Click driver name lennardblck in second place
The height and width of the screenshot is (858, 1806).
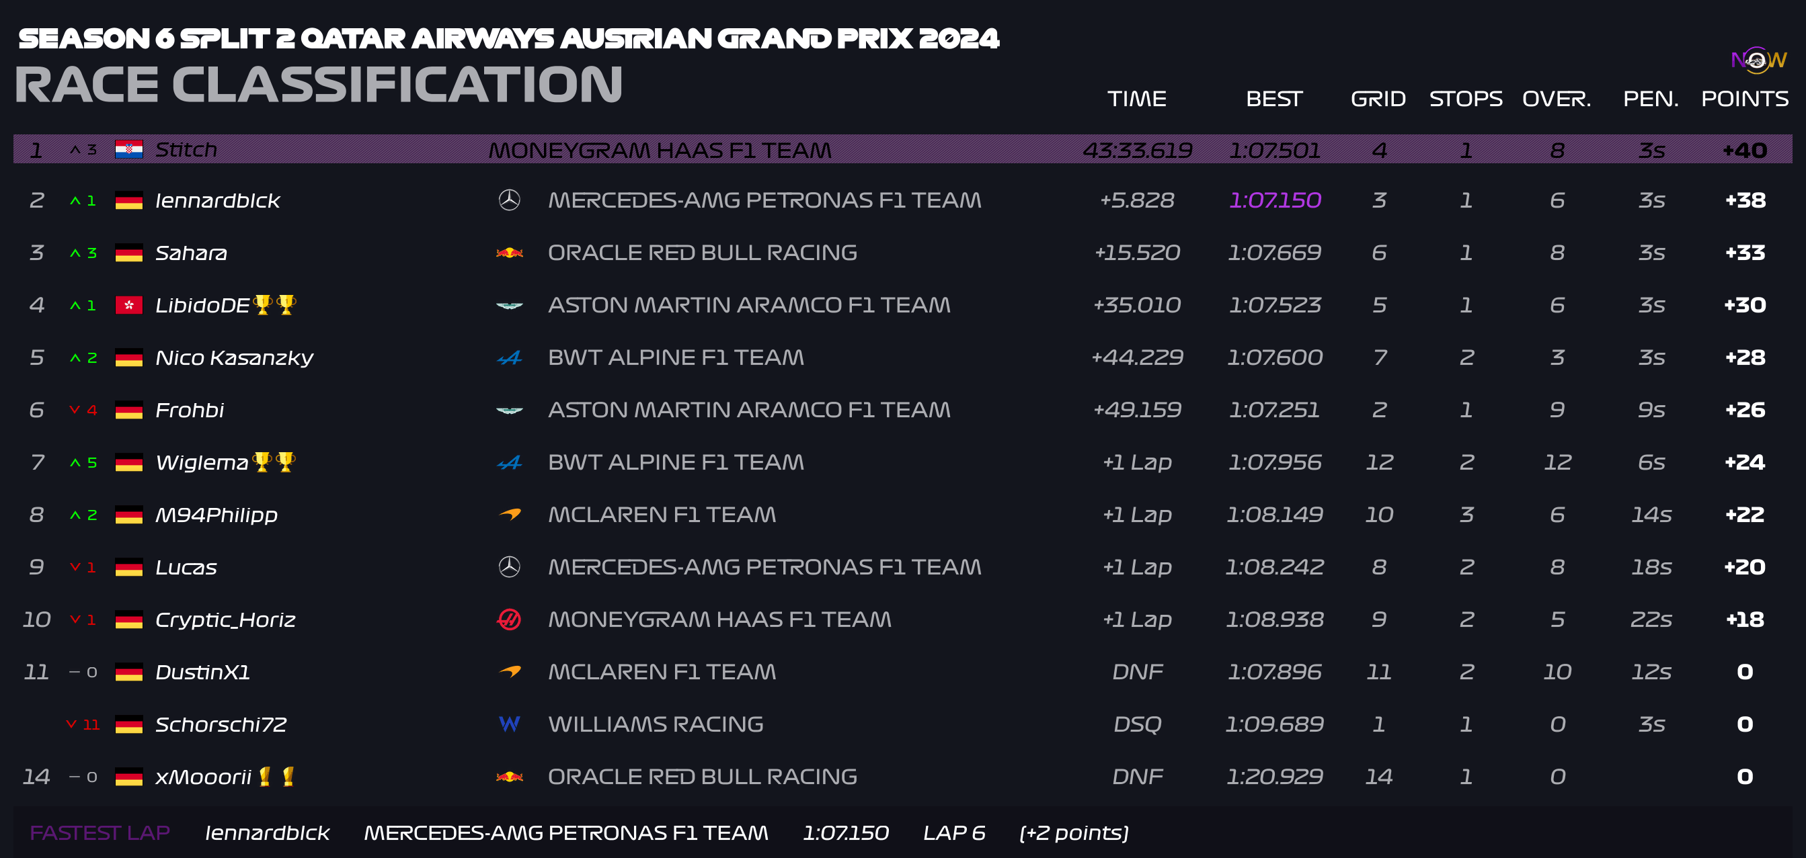[217, 201]
